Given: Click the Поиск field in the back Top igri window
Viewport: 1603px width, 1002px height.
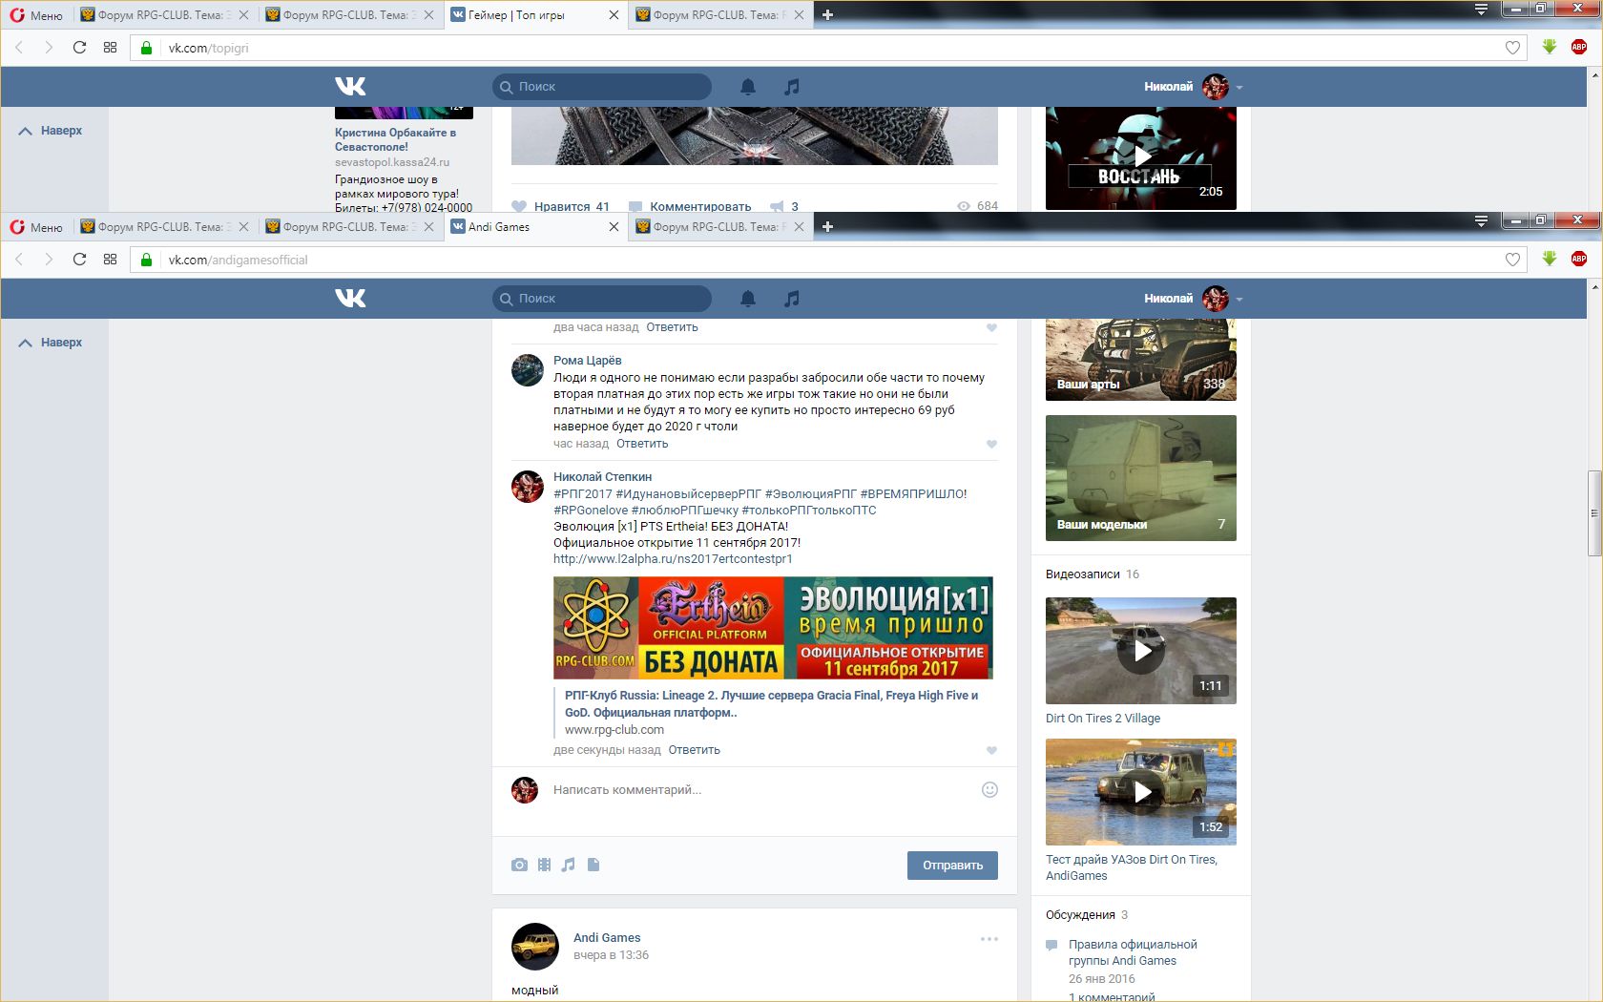Looking at the screenshot, I should pyautogui.click(x=602, y=87).
